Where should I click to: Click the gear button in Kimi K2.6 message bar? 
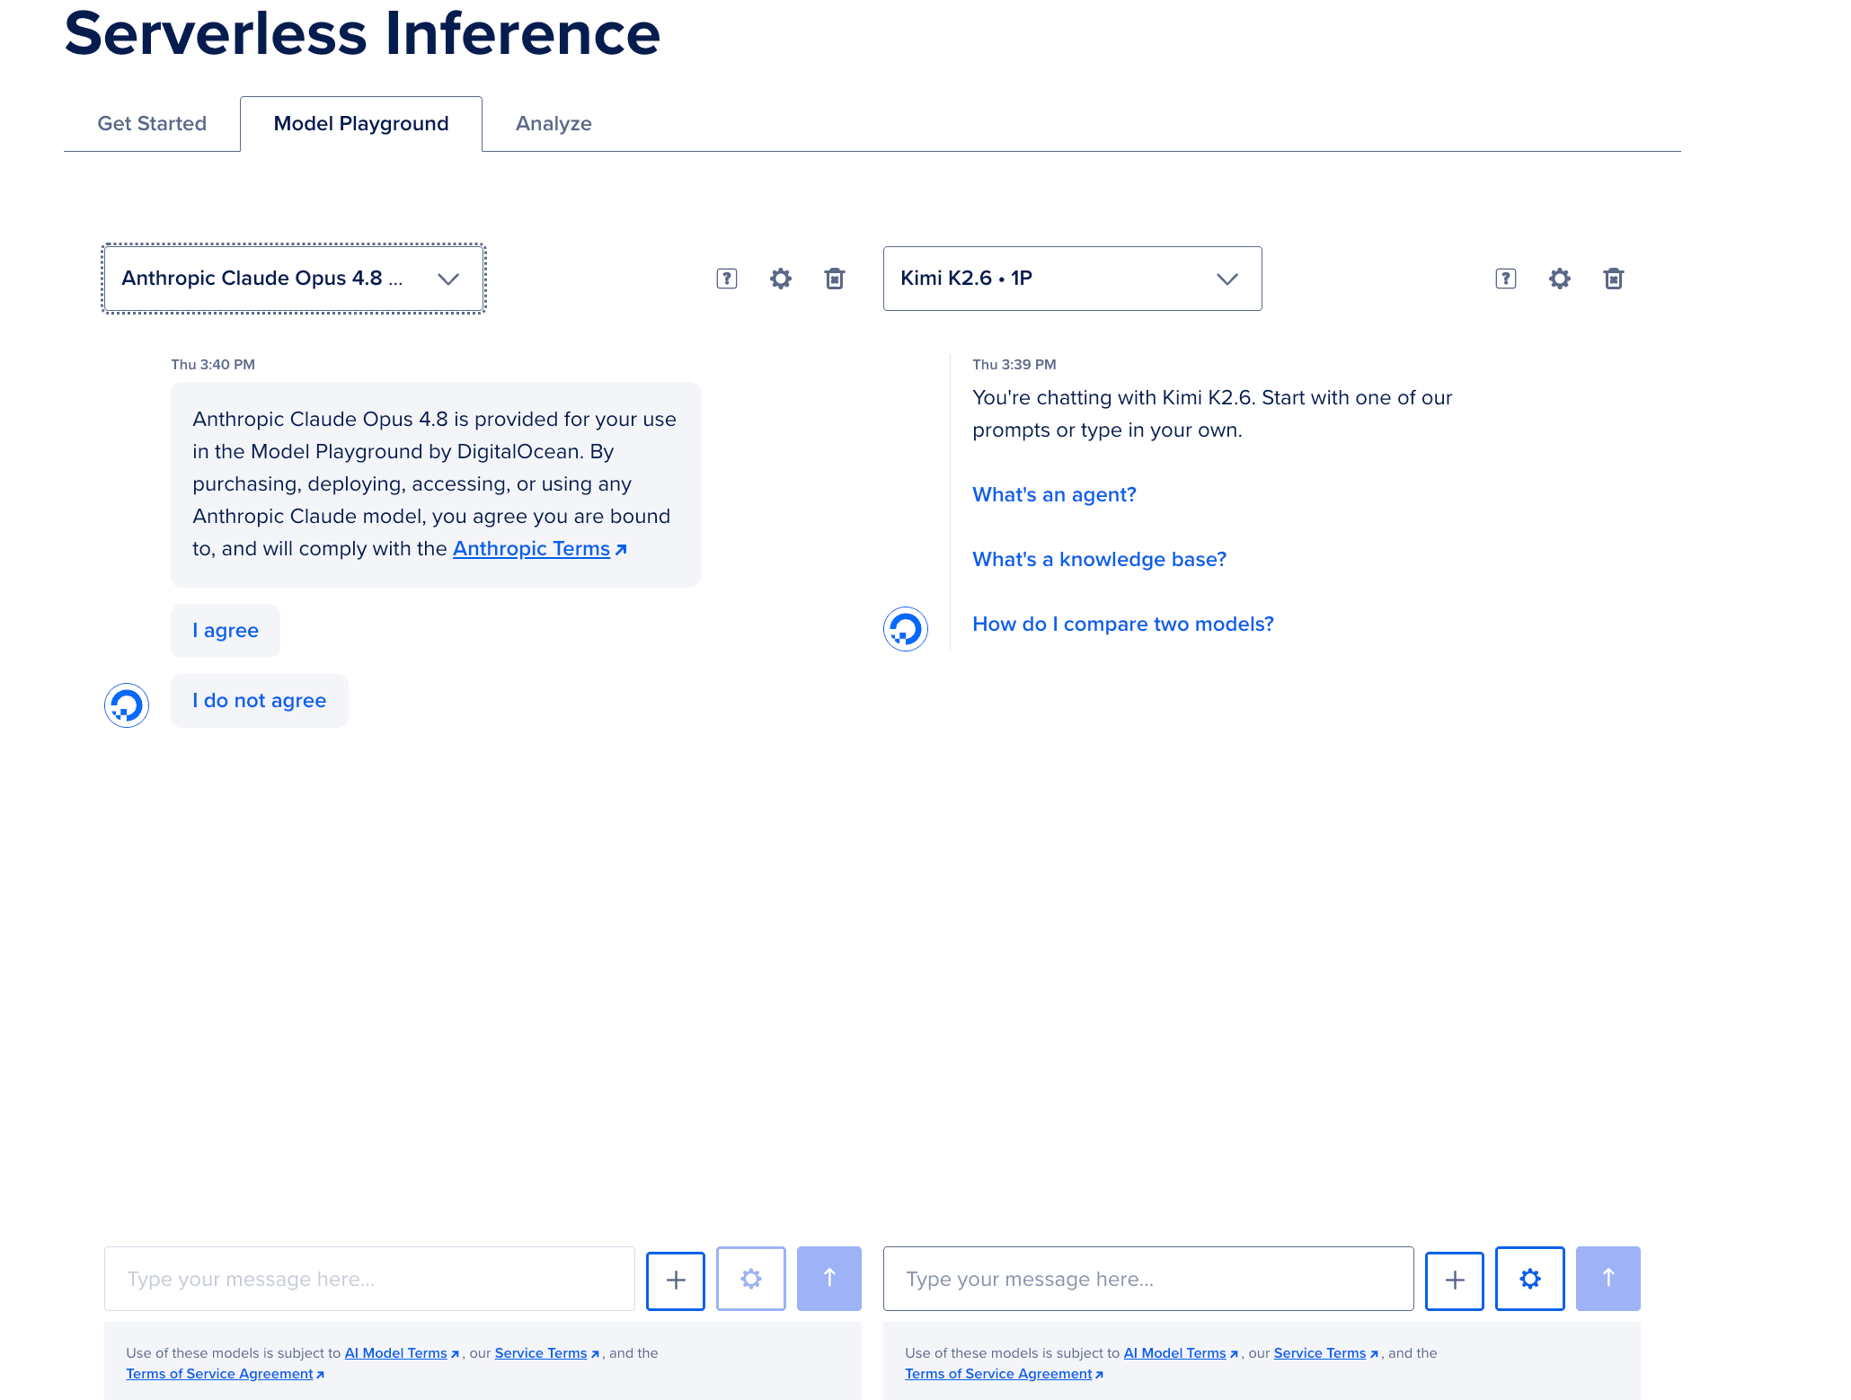pos(1530,1279)
